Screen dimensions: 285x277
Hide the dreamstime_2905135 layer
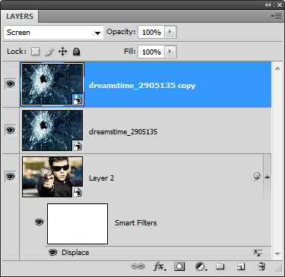[x=11, y=131]
